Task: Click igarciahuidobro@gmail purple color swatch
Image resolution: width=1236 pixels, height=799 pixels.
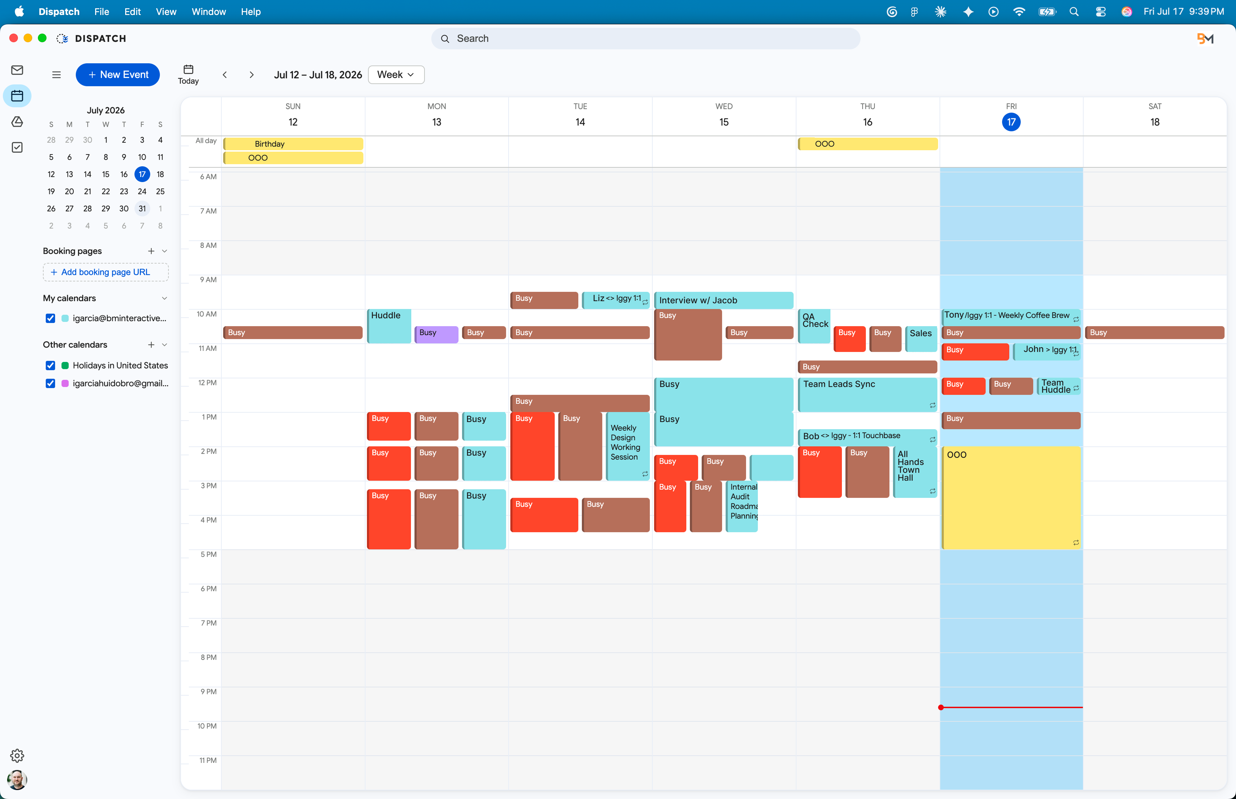Action: coord(65,383)
